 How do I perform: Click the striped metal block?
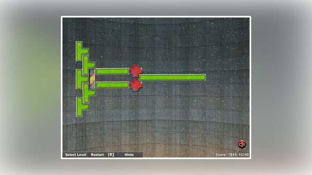coord(92,79)
